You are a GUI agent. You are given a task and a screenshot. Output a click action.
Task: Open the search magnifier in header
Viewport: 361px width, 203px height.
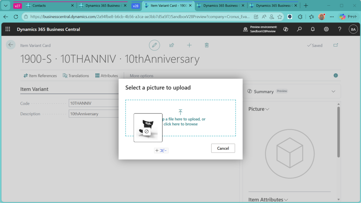(299, 29)
